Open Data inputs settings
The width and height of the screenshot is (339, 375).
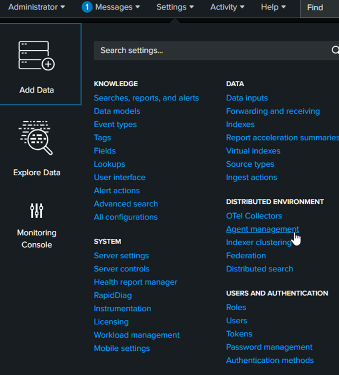click(247, 98)
